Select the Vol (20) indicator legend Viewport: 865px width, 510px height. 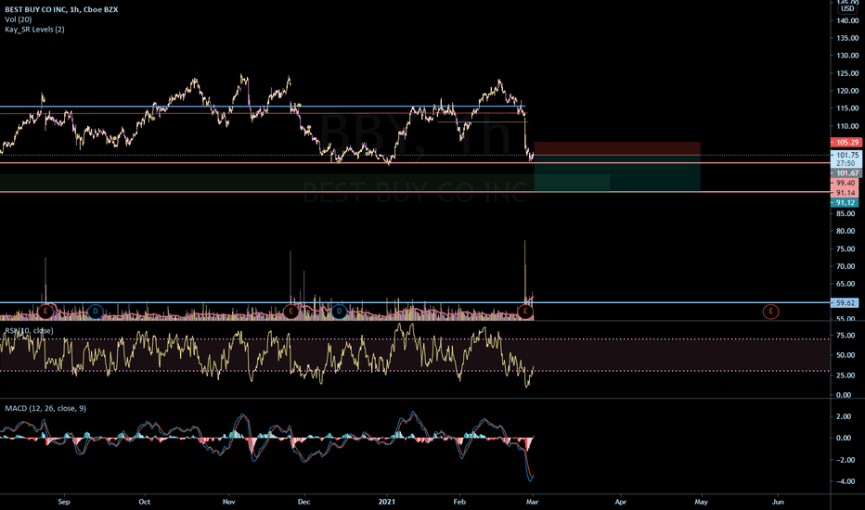[19, 19]
